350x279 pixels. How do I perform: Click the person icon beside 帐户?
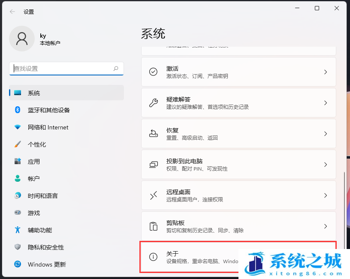click(x=18, y=178)
